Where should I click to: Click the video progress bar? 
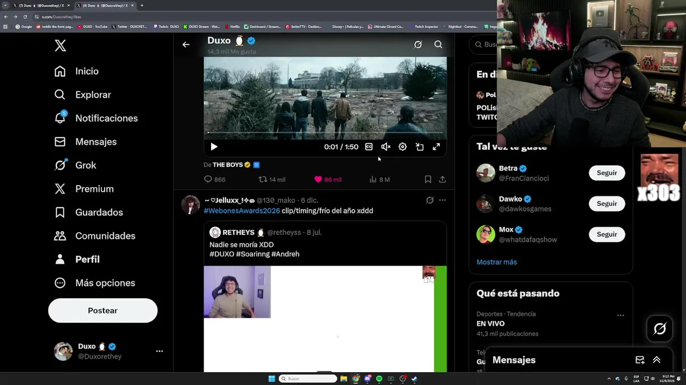(325, 133)
